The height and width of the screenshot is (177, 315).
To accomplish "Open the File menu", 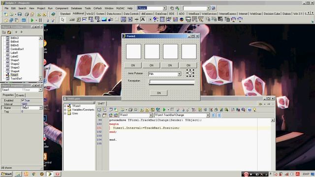I will click(6, 8).
